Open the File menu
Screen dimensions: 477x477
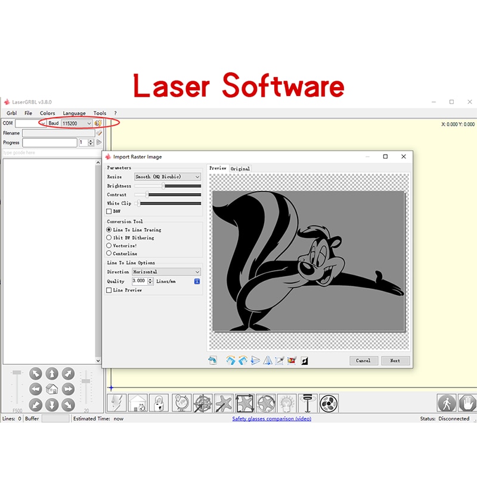click(28, 113)
